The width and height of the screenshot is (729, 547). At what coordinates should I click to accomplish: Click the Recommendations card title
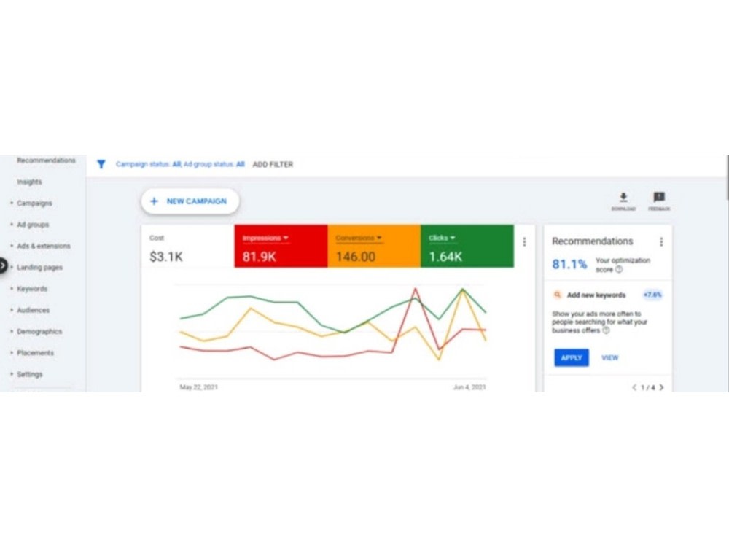tap(592, 241)
